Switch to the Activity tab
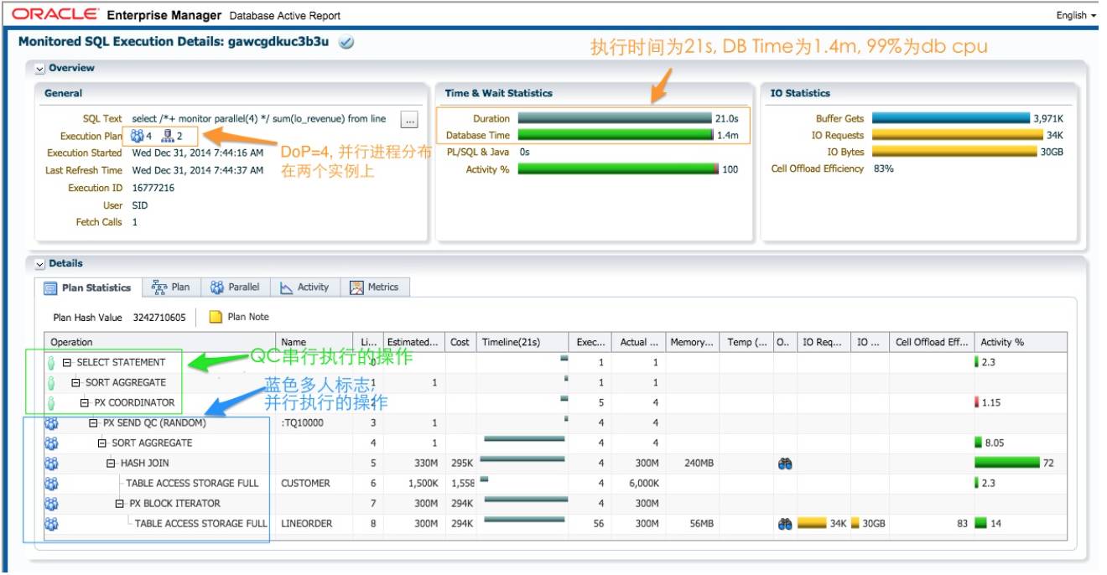Screen dimensions: 1107x575 point(304,287)
